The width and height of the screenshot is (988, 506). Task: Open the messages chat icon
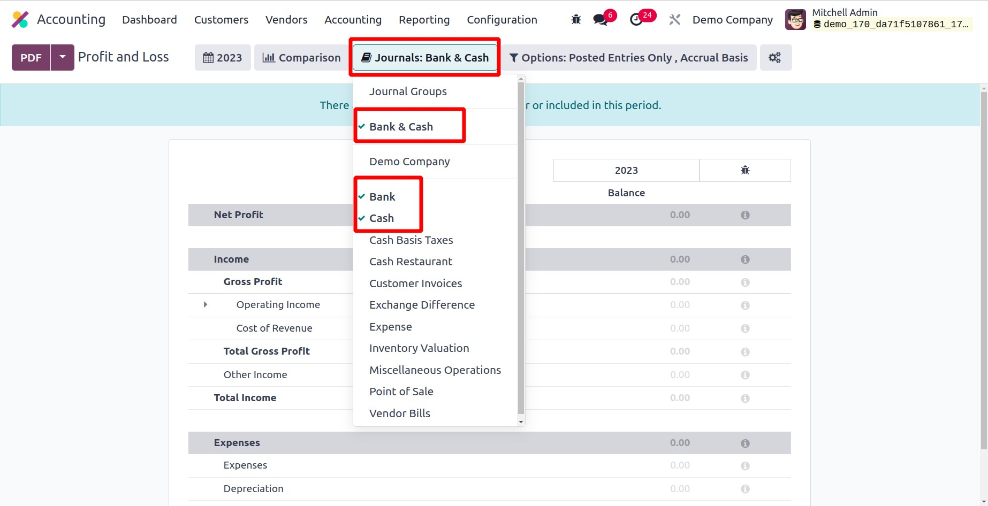(x=601, y=20)
